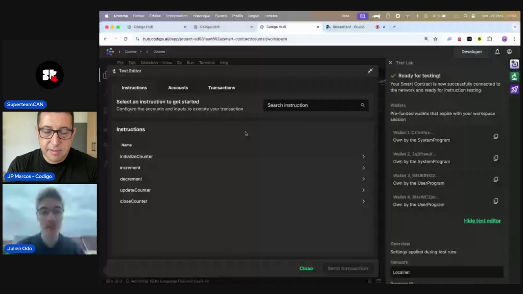The width and height of the screenshot is (523, 294).
Task: Open the Apple menu
Action: click(107, 16)
